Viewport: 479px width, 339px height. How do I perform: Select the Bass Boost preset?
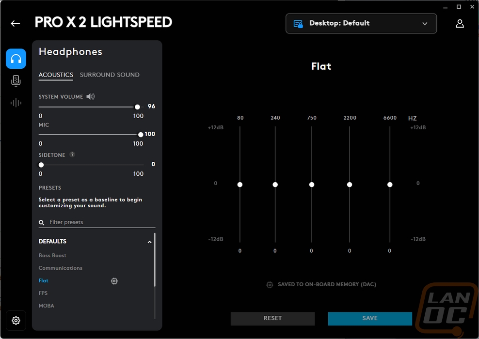(x=52, y=255)
